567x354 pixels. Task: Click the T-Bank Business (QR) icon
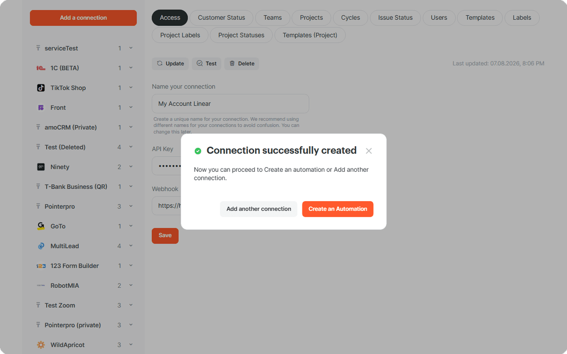click(38, 186)
